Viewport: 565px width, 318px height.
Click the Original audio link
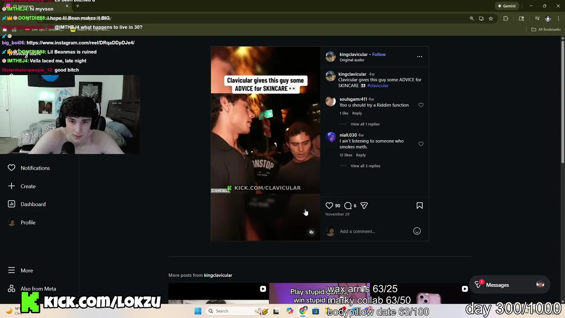pos(352,60)
